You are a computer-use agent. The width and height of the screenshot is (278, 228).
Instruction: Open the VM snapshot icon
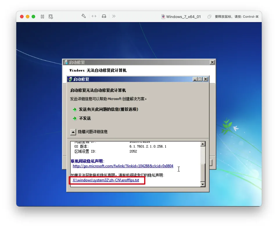[x=51, y=17]
